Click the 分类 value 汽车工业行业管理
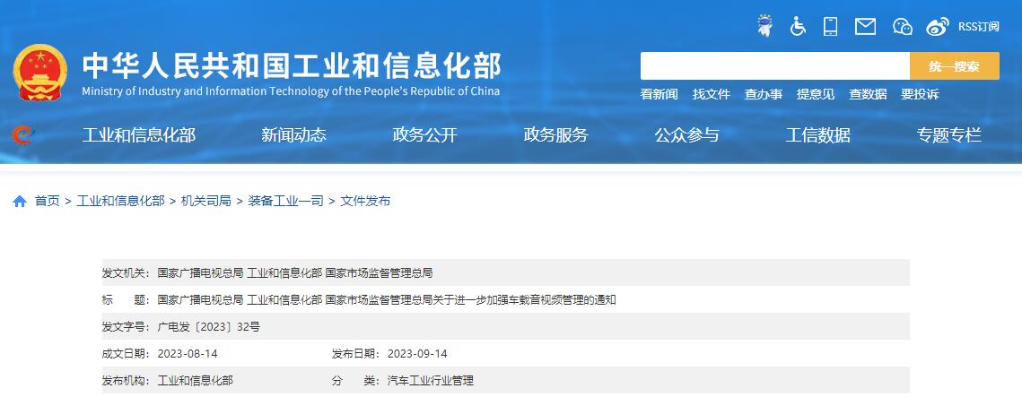 tap(430, 381)
